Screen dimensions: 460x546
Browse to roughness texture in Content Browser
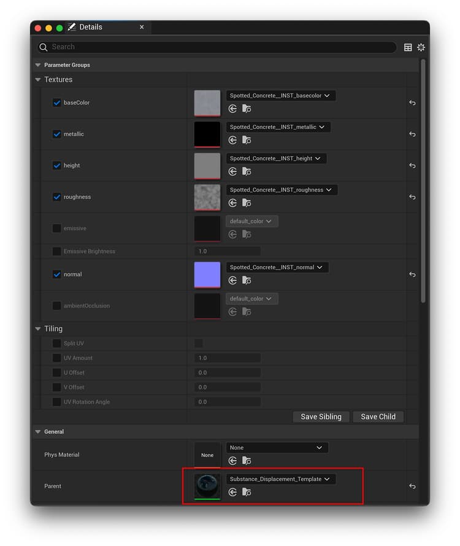247,203
